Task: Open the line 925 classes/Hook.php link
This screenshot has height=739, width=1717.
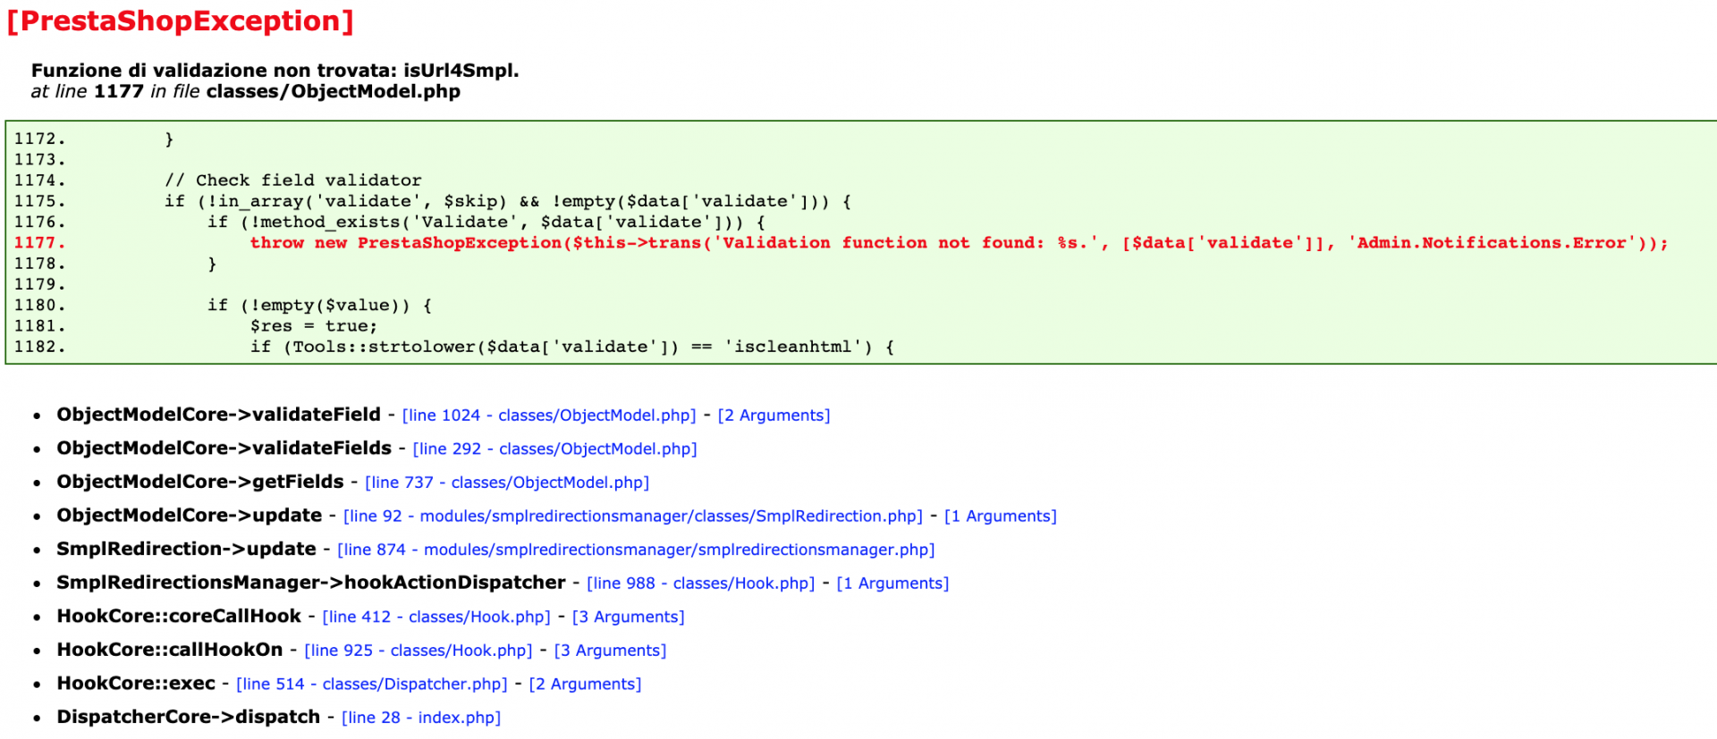Action: click(x=419, y=651)
